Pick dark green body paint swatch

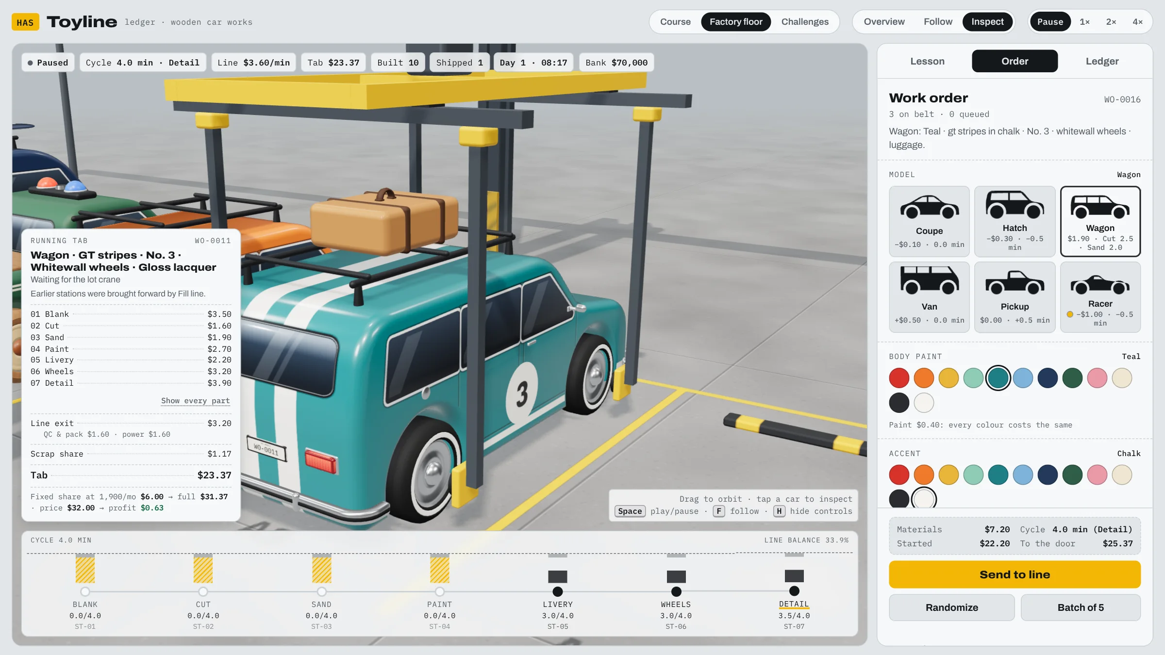tap(1072, 378)
